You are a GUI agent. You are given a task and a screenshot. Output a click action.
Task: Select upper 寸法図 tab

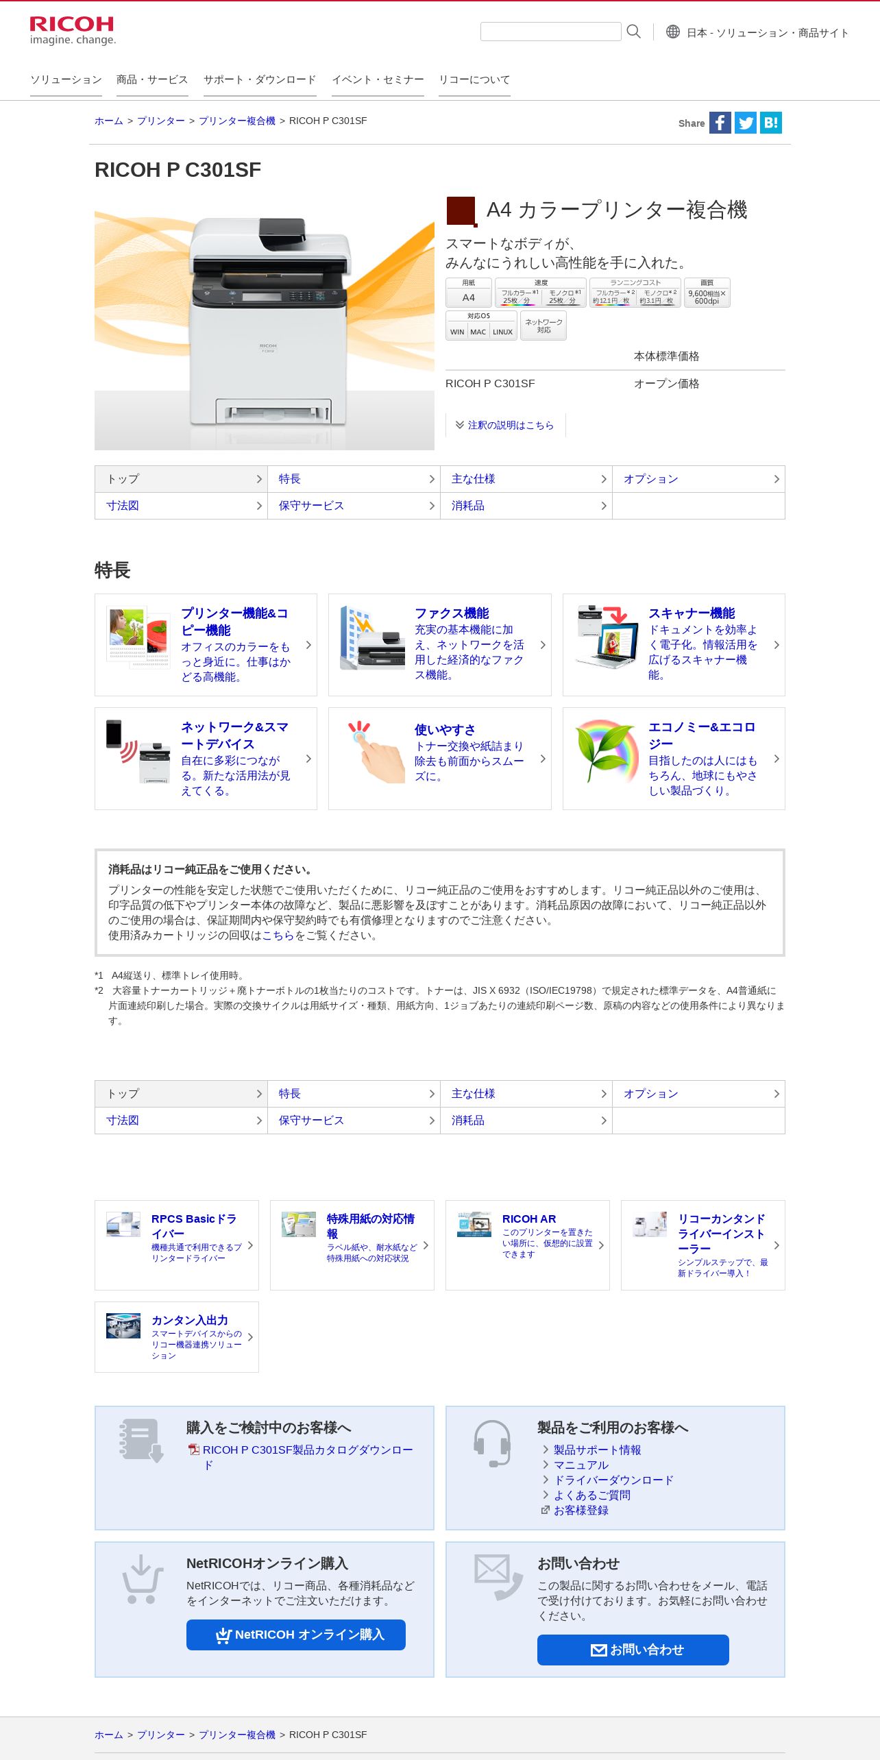pyautogui.click(x=181, y=506)
